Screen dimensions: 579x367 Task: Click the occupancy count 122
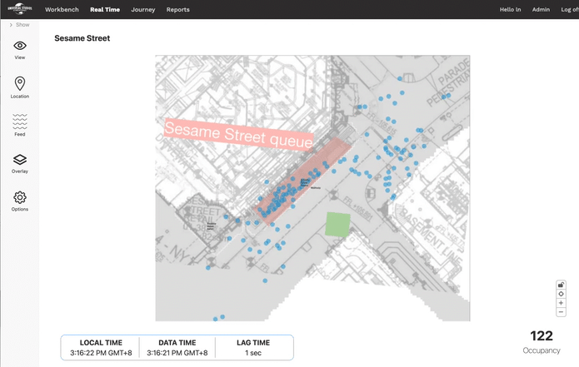(542, 336)
